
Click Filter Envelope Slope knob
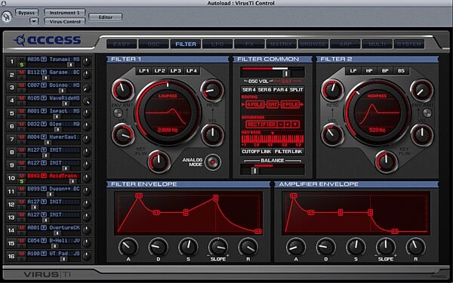click(218, 247)
